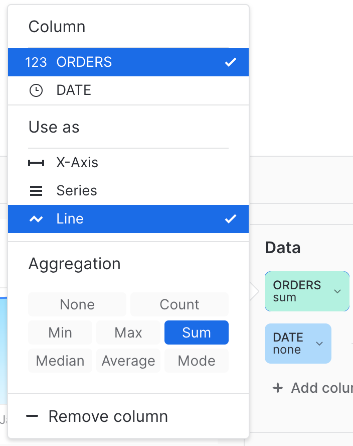Use the column as Series

pos(128,191)
